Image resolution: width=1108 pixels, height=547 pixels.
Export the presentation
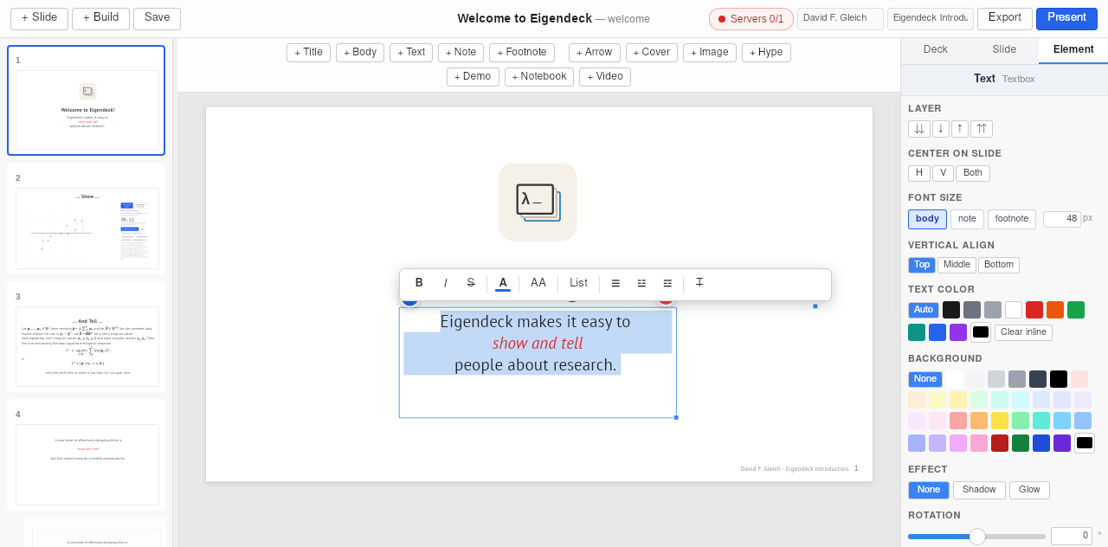1005,18
